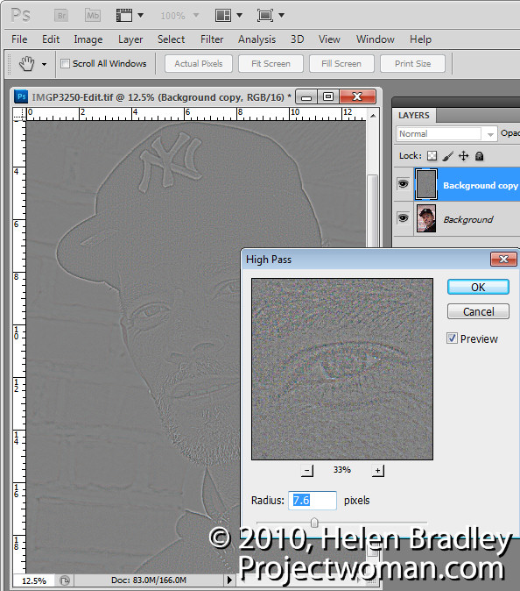Click the Print Size button
This screenshot has width=520, height=591.
click(x=413, y=64)
